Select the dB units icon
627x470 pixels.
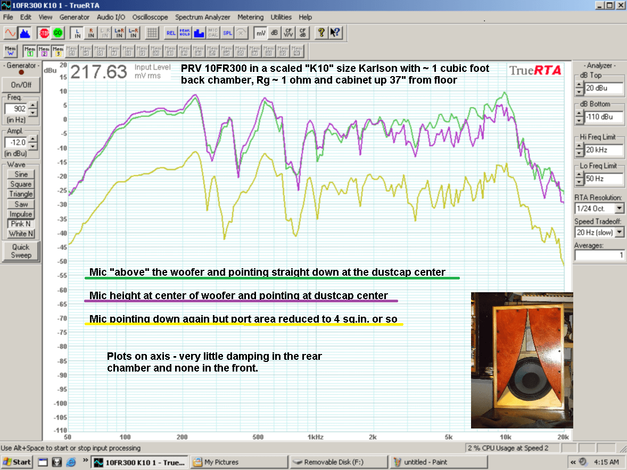coord(275,33)
